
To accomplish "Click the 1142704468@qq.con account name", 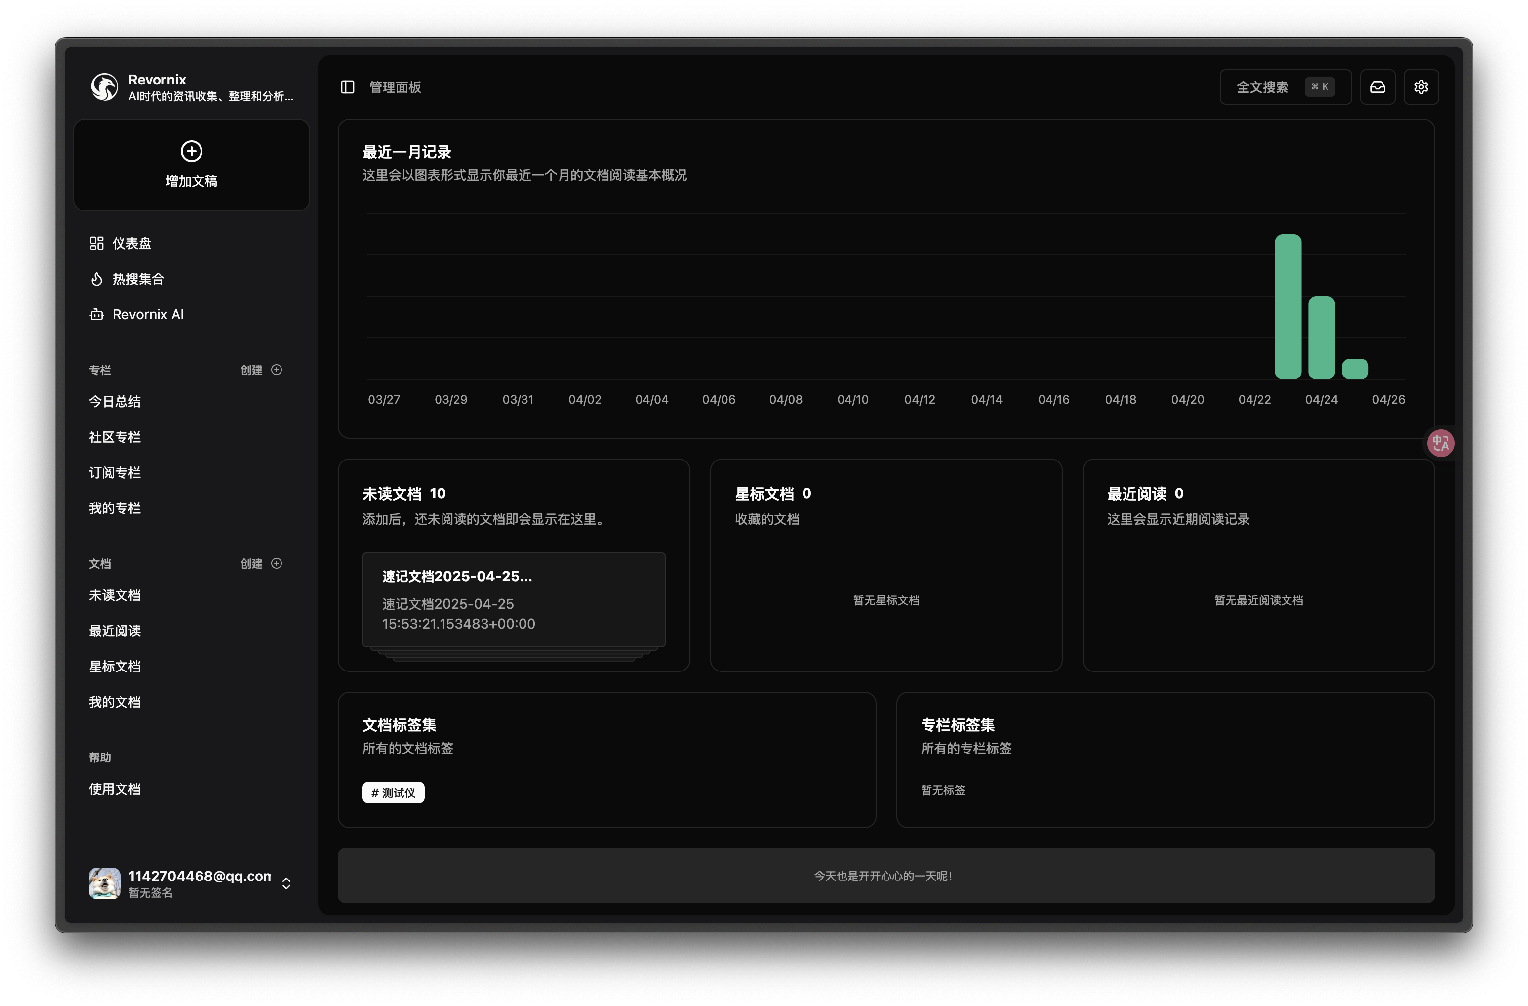I will tap(200, 876).
